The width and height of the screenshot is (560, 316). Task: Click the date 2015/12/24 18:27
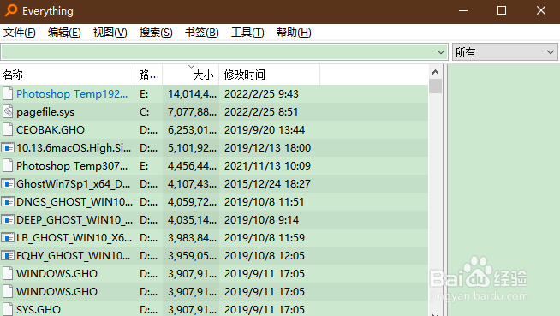[x=267, y=184]
